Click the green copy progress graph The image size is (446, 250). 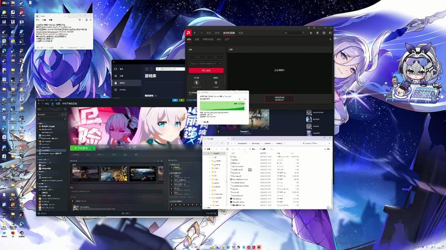[222, 105]
